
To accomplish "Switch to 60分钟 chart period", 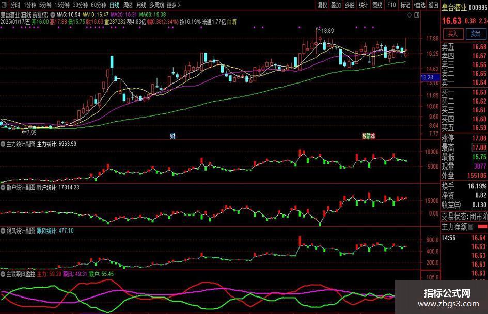I will [98, 5].
